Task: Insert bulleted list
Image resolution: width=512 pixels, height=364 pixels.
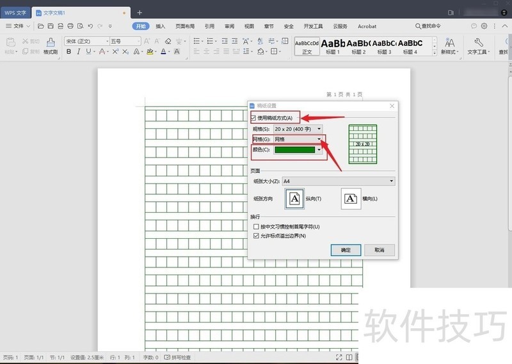Action: coord(196,41)
